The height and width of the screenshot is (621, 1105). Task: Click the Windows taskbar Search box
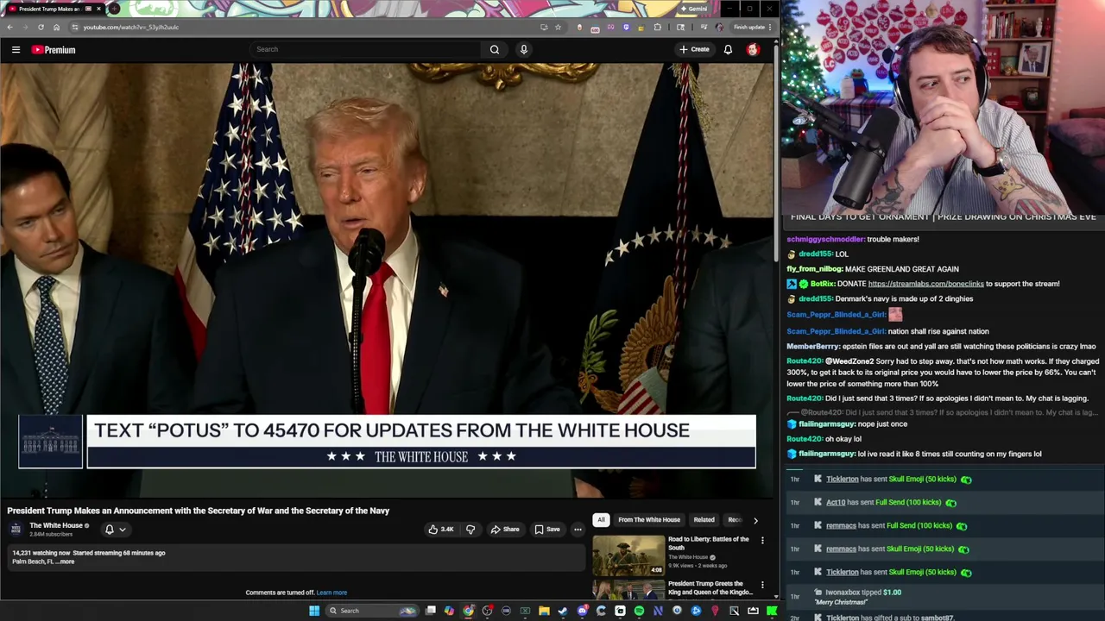coord(371,611)
